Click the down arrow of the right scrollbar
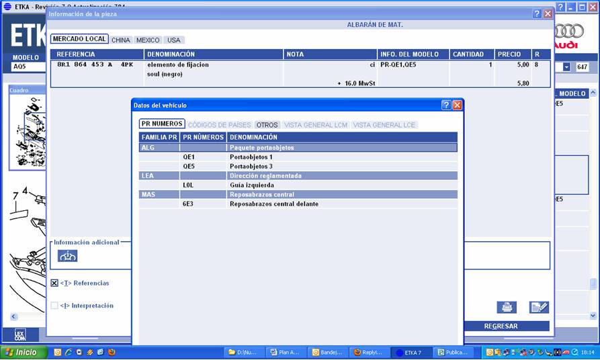600x360 pixels. click(593, 316)
